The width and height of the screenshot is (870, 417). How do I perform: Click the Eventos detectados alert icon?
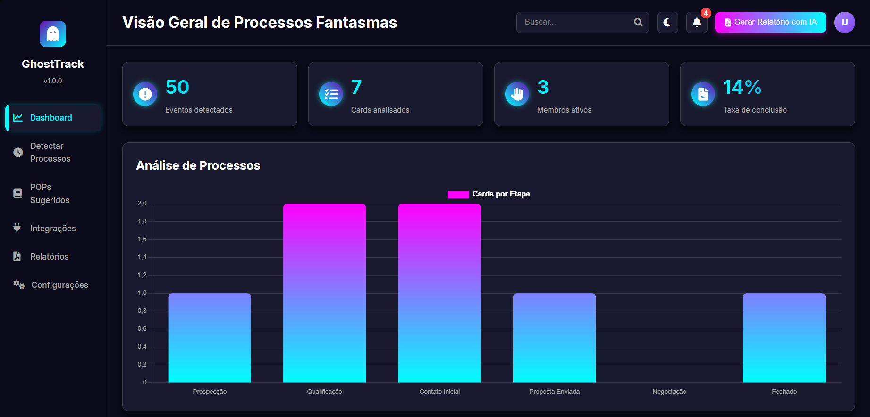[x=145, y=94]
